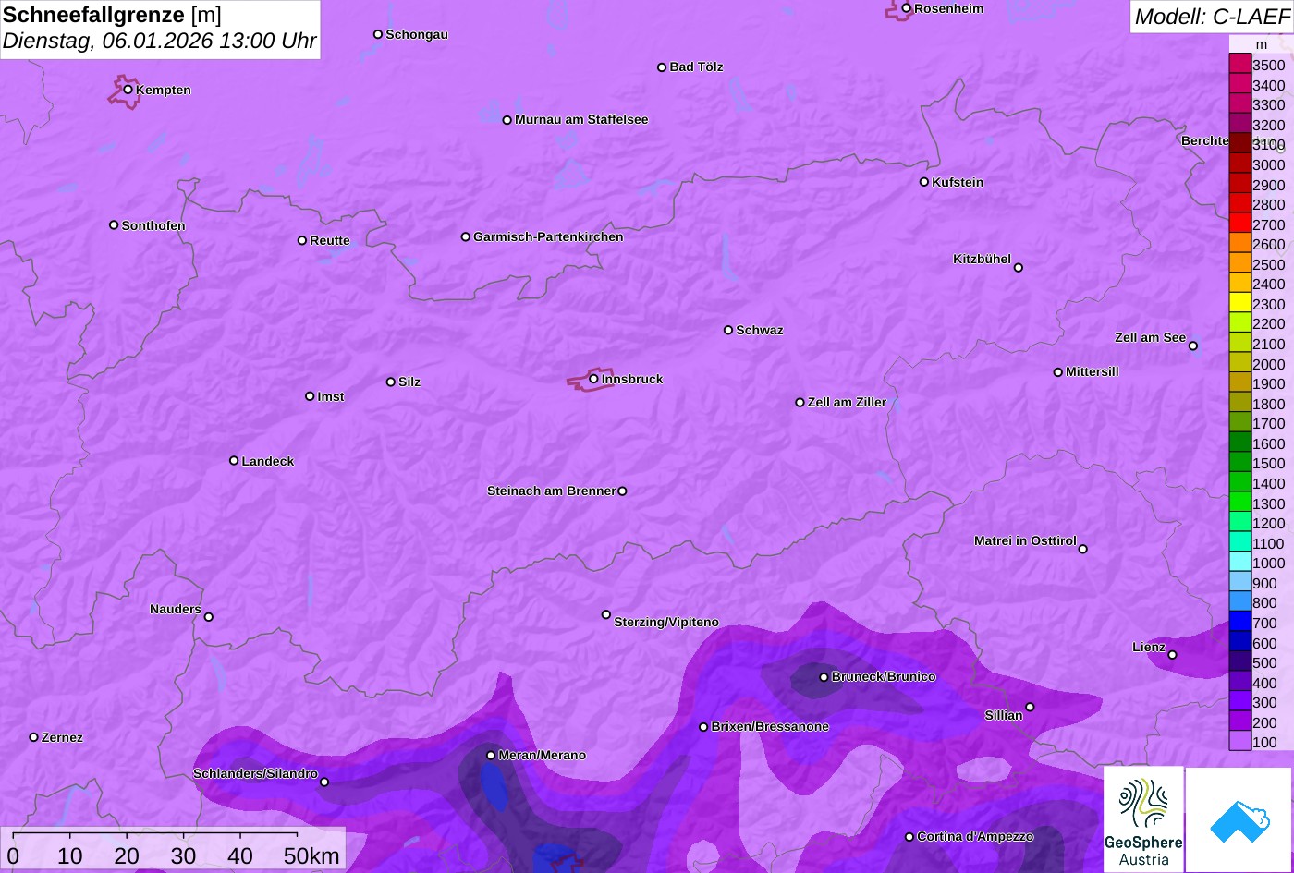1294x873 pixels.
Task: Click the Brixen/Bressanone label
Action: point(770,727)
